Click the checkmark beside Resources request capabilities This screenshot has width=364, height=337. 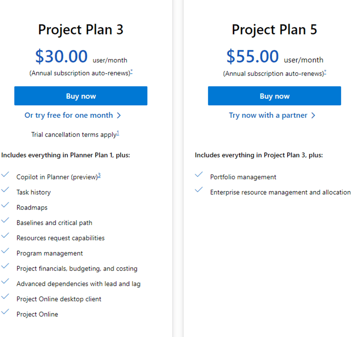(6, 235)
